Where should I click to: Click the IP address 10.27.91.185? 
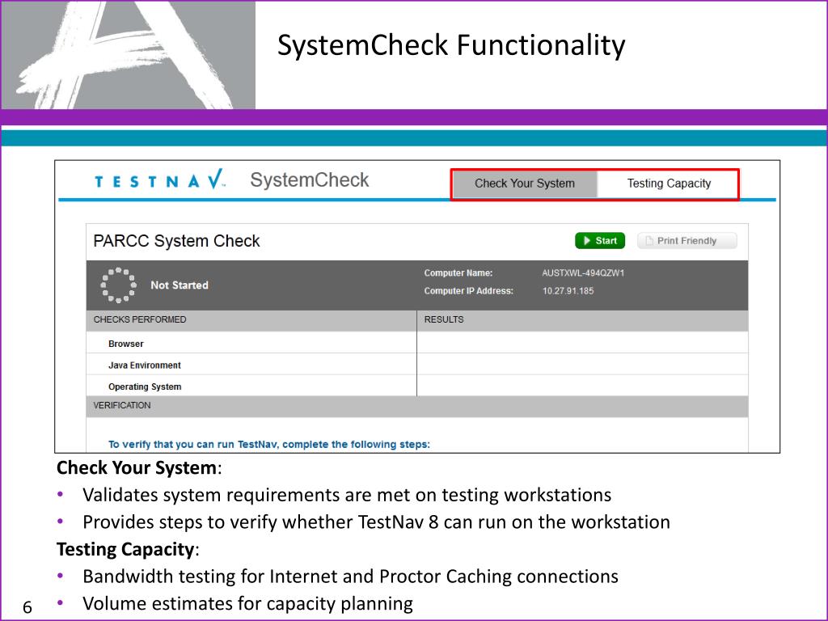coord(568,291)
